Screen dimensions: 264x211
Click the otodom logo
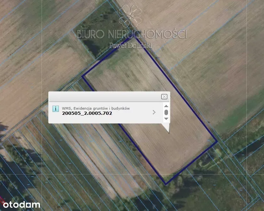pos(21,205)
